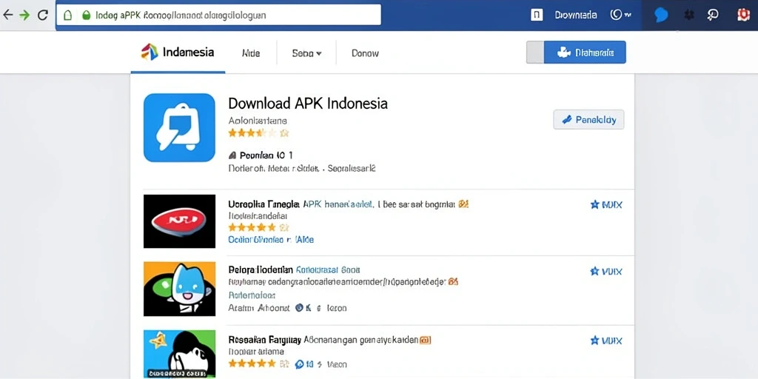Open the blue cartoon character thumbnail
This screenshot has height=379, width=758.
tap(179, 289)
